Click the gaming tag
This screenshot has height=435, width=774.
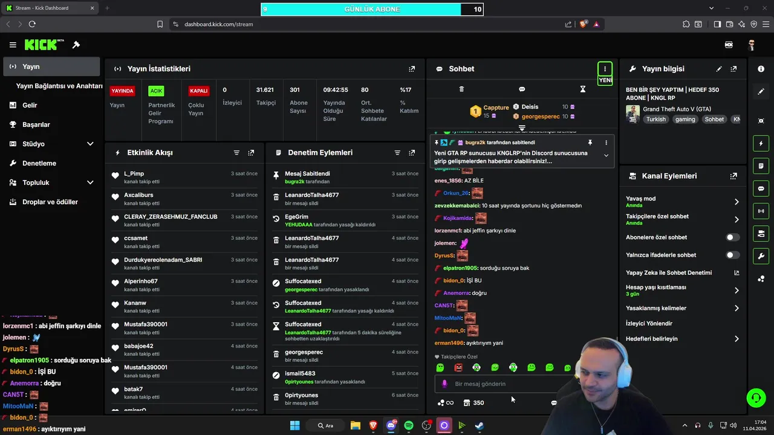pyautogui.click(x=685, y=119)
